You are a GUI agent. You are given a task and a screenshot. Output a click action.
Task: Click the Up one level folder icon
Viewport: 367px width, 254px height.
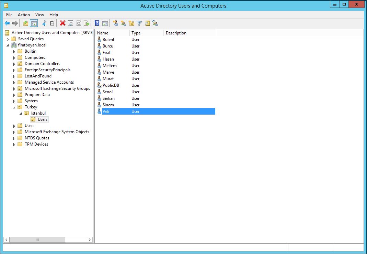pos(26,23)
